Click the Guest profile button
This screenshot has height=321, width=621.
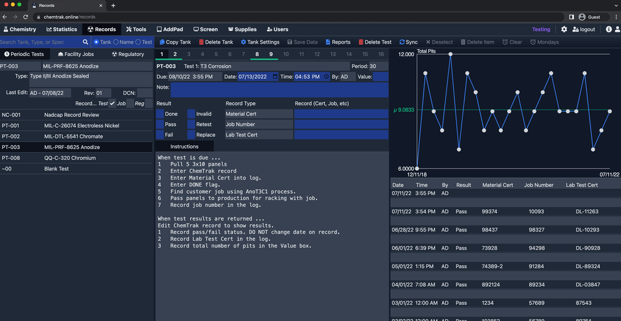tap(592, 17)
